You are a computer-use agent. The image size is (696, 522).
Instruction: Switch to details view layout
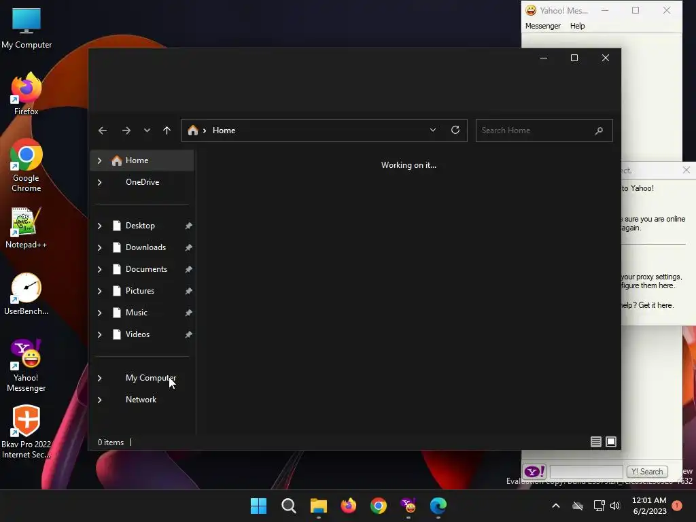click(x=595, y=442)
